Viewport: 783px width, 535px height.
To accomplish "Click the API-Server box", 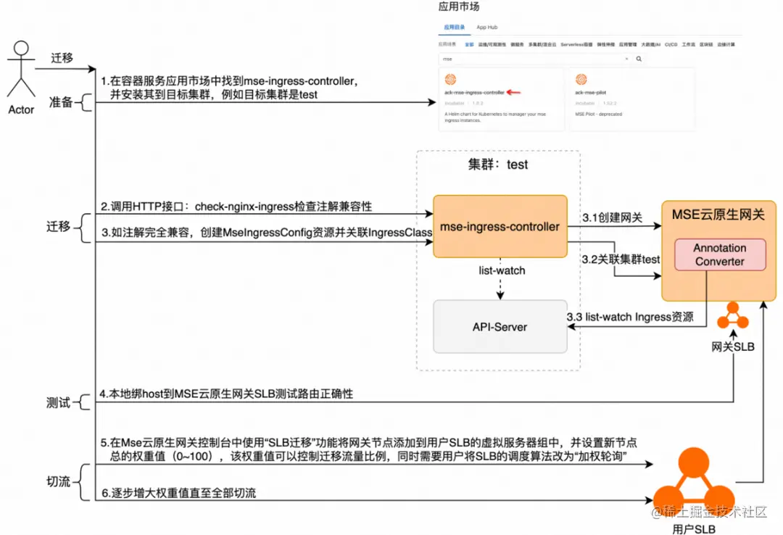I will pos(500,327).
